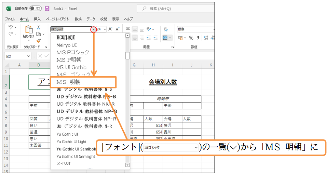The width and height of the screenshot is (327, 174).
Task: Click font list scroll down arrow
Action: (127, 165)
